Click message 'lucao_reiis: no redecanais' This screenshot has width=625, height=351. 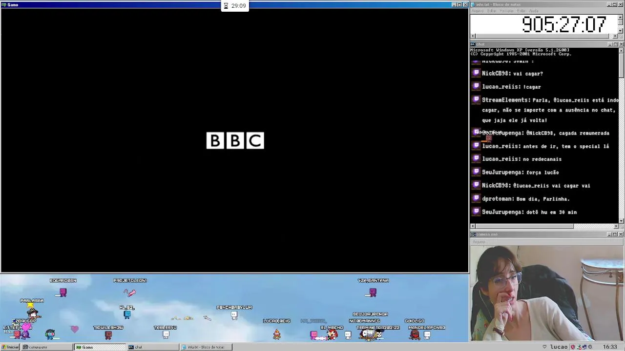tap(521, 159)
